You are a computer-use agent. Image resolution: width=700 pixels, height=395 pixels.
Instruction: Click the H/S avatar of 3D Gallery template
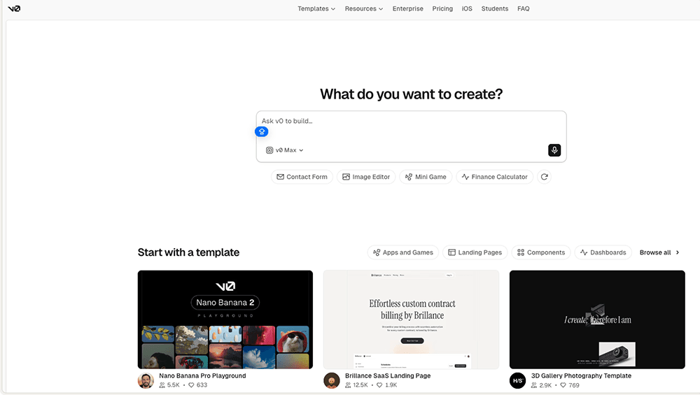[517, 380]
